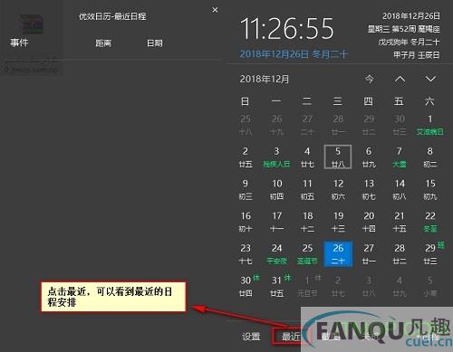Viewport: 453px width, 352px height.
Task: Select December 13 初七
Action: (x=369, y=189)
